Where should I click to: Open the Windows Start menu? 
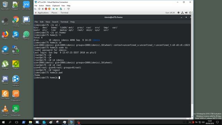pyautogui.click(x=3, y=122)
